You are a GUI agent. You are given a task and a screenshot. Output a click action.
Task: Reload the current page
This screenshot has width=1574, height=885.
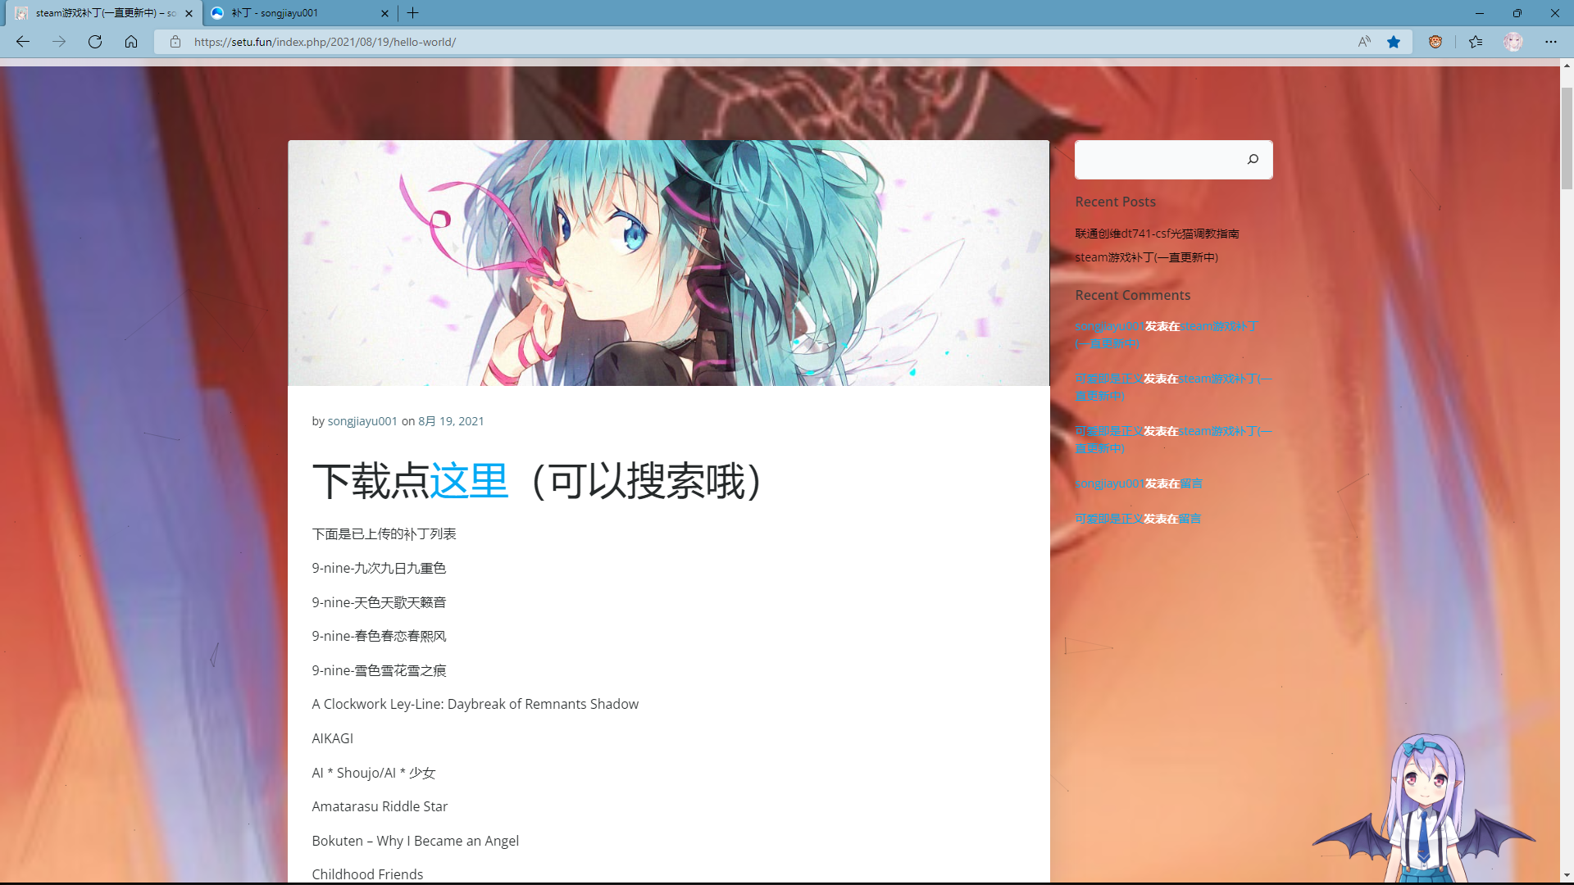coord(95,42)
